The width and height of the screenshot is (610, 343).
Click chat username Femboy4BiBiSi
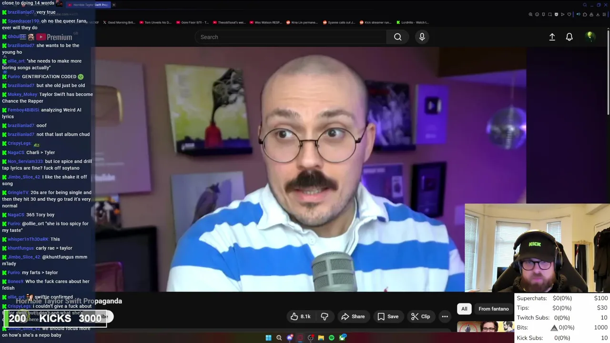(23, 110)
